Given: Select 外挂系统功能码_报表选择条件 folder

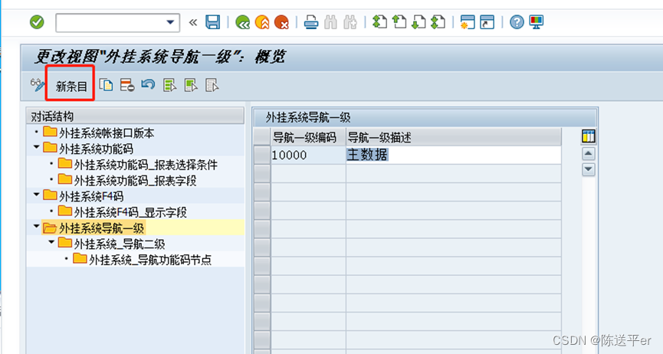Looking at the screenshot, I should click(x=137, y=165).
